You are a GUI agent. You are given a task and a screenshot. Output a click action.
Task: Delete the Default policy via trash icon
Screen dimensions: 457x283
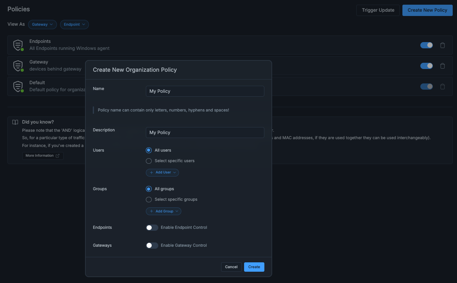pyautogui.click(x=443, y=86)
